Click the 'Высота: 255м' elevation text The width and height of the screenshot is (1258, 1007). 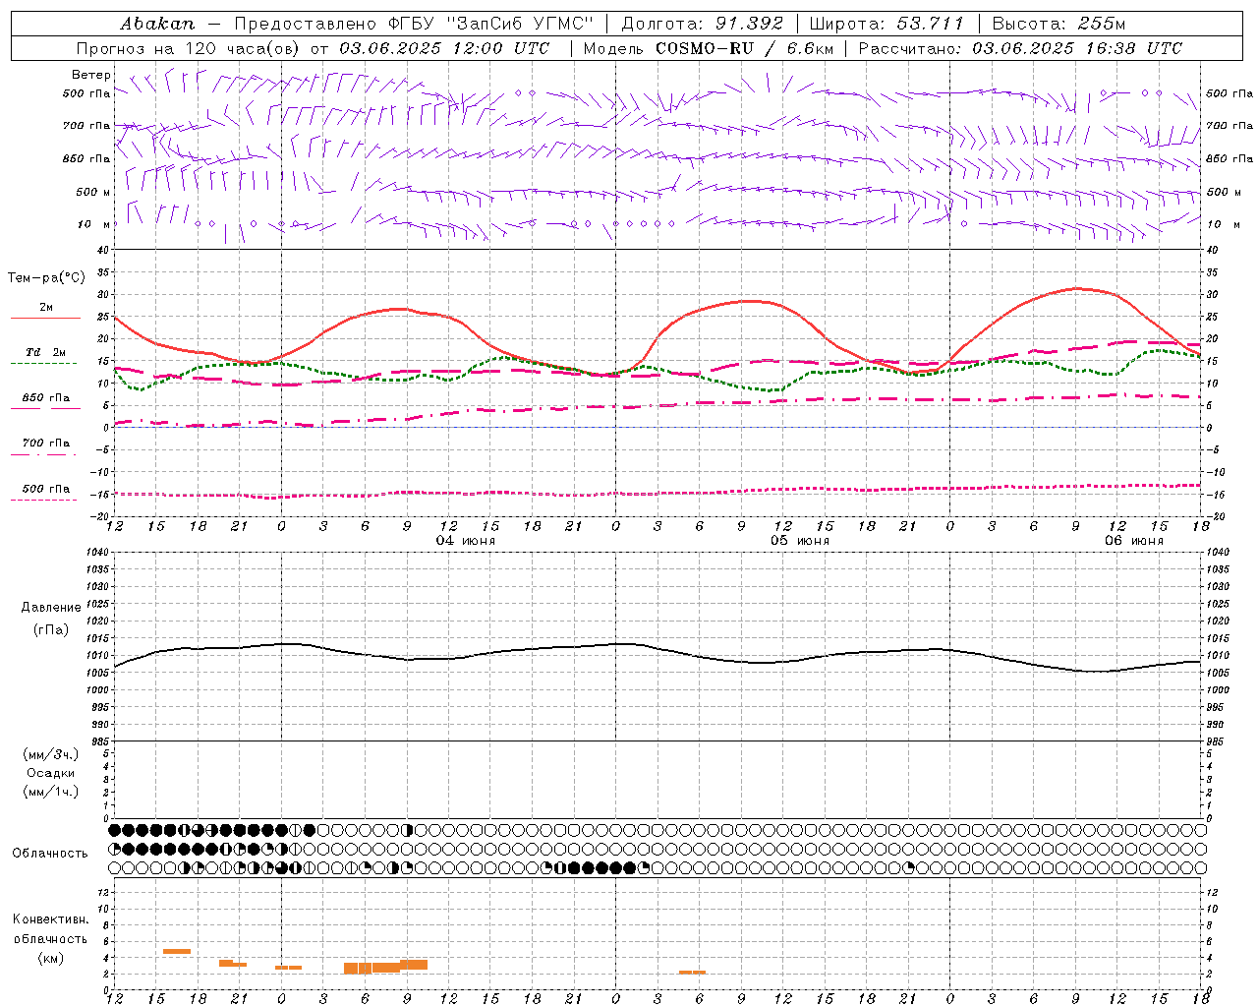(1058, 24)
